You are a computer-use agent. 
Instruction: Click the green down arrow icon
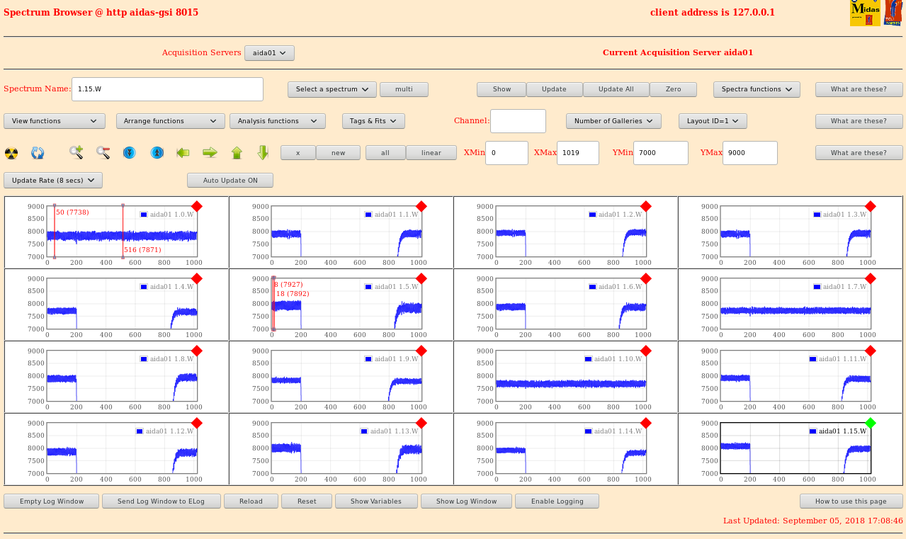coord(263,152)
